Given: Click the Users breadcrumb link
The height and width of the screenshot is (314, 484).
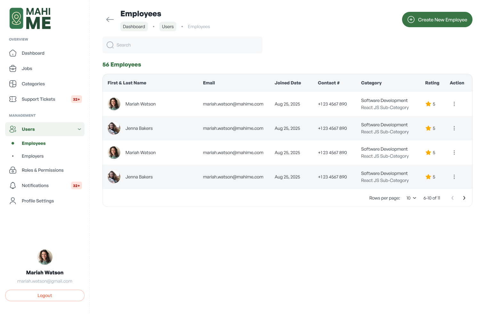Looking at the screenshot, I should coord(168,27).
